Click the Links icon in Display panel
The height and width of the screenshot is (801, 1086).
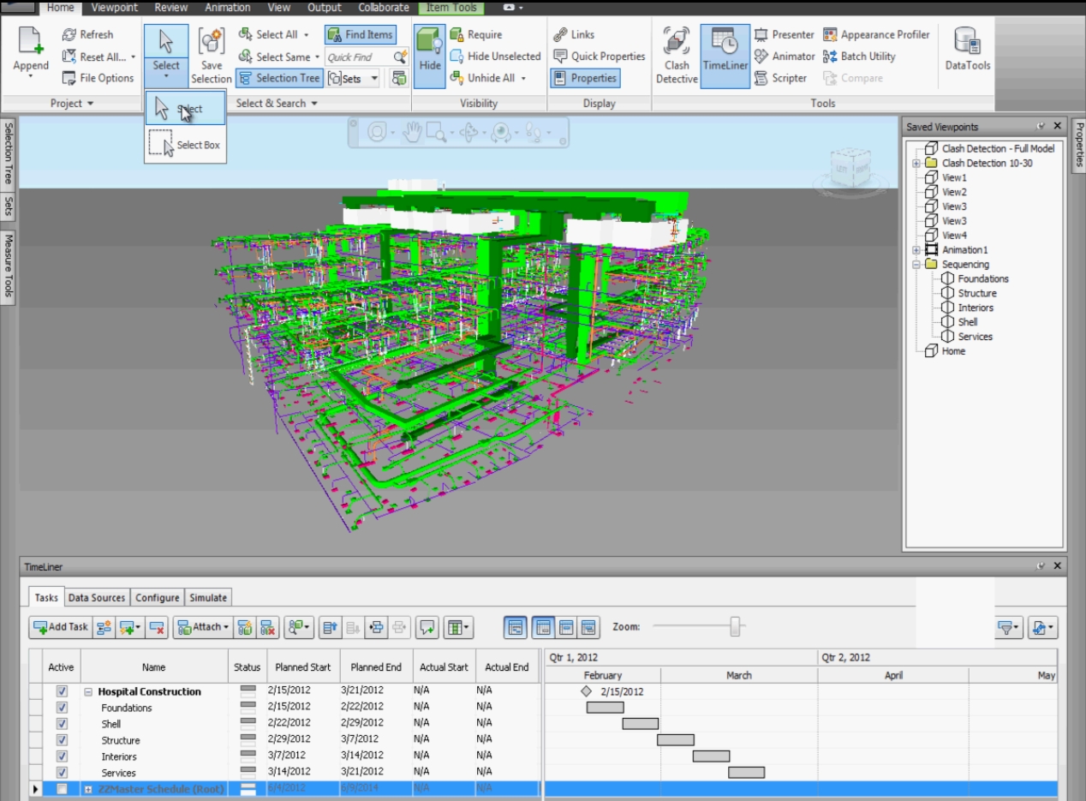point(561,35)
